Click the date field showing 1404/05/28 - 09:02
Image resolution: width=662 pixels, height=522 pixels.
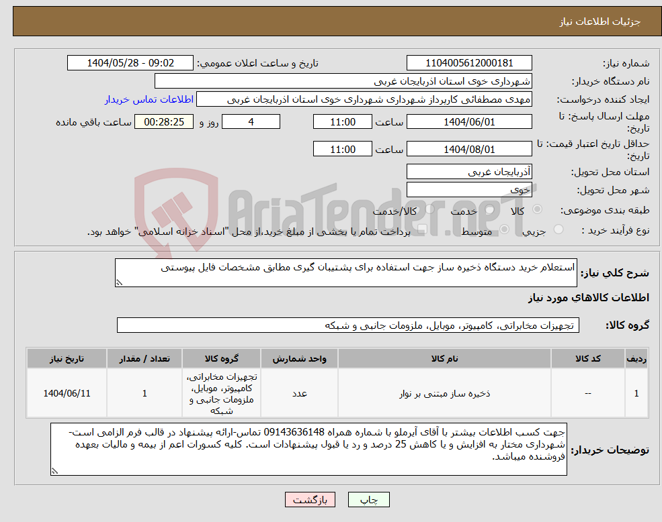point(130,62)
